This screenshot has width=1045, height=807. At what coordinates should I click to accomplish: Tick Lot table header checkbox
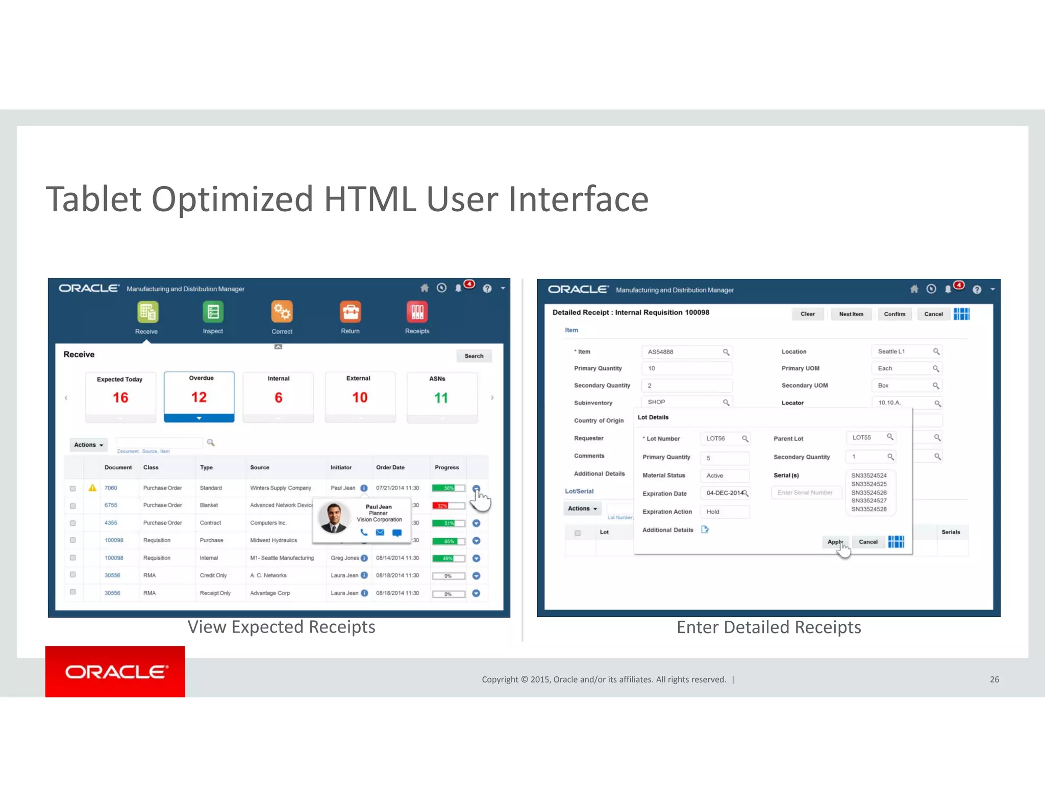578,533
